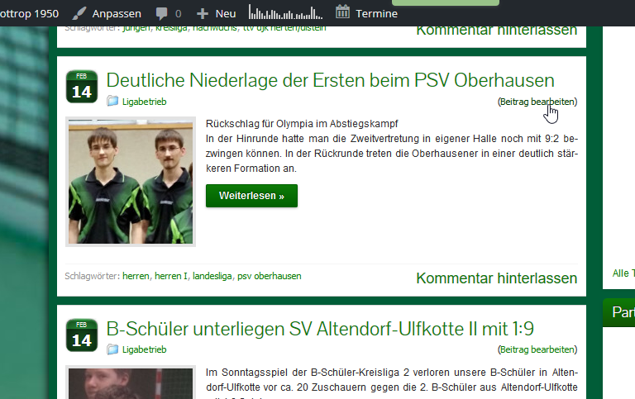Click the comment count '0' in admin bar

click(x=179, y=14)
